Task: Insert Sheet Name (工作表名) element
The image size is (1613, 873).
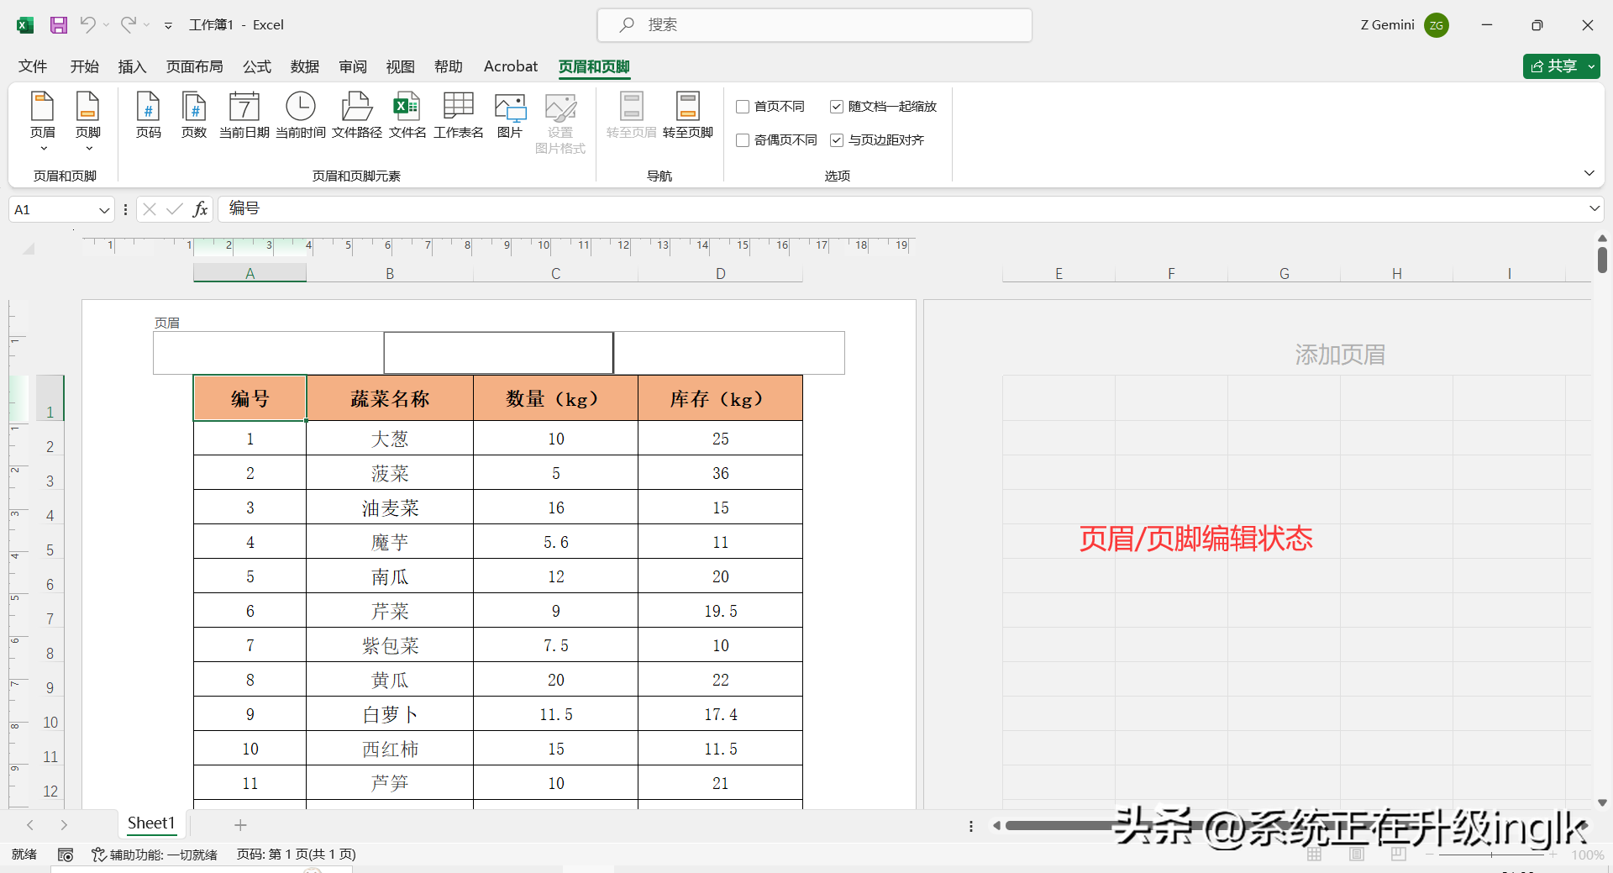Action: click(459, 115)
